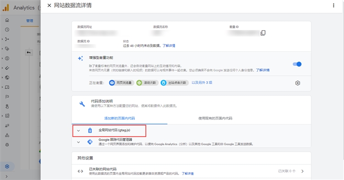Open the audience list icon
The height and width of the screenshot is (180, 344).
(x=7, y=125)
